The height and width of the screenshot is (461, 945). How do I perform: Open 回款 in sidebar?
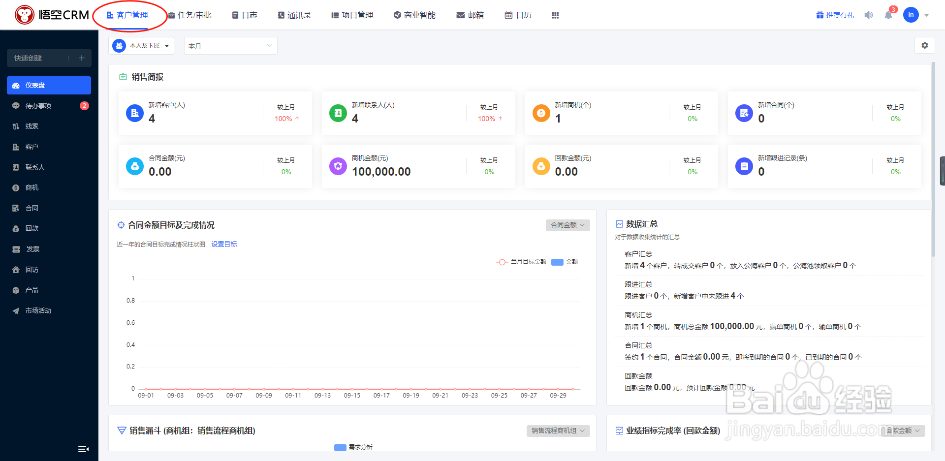(x=49, y=228)
